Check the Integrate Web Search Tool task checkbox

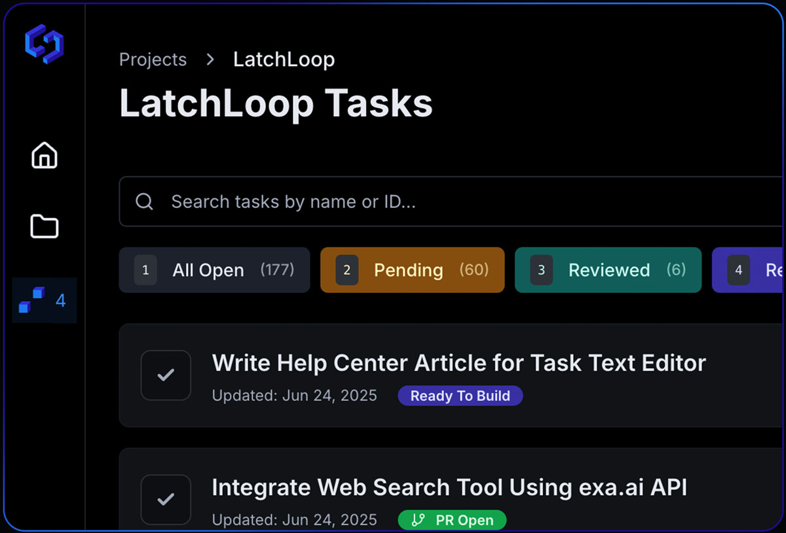click(166, 499)
